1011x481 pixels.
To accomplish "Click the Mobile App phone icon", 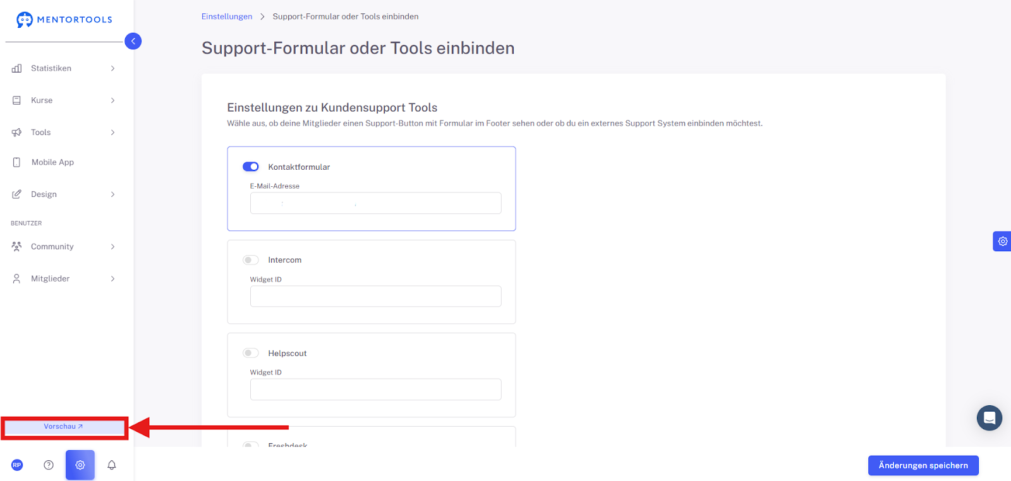I will pos(17,162).
